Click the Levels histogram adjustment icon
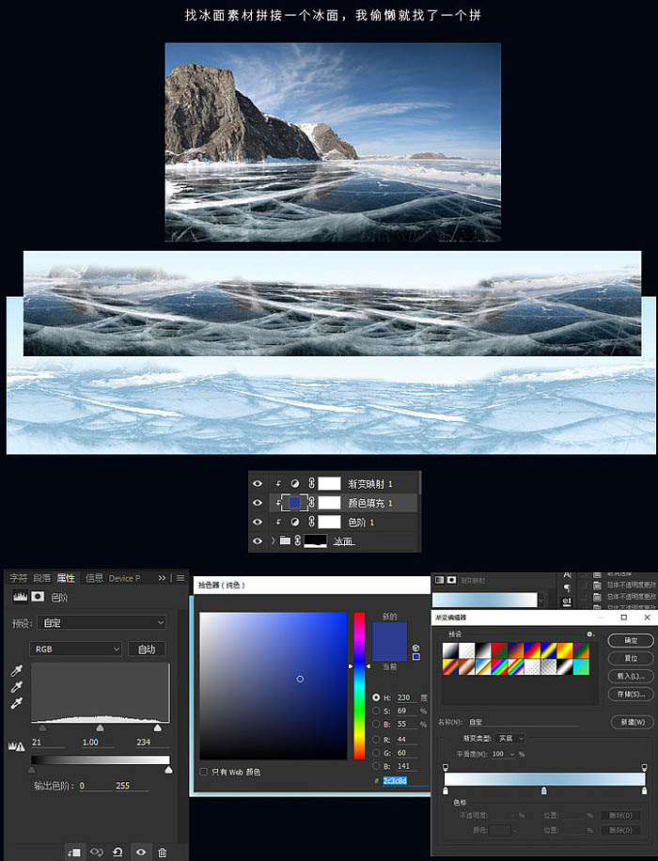The image size is (658, 861). point(21,597)
